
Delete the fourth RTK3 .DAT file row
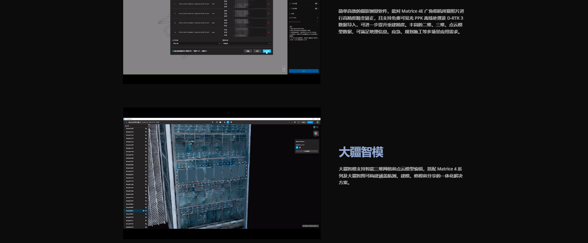(269, 32)
